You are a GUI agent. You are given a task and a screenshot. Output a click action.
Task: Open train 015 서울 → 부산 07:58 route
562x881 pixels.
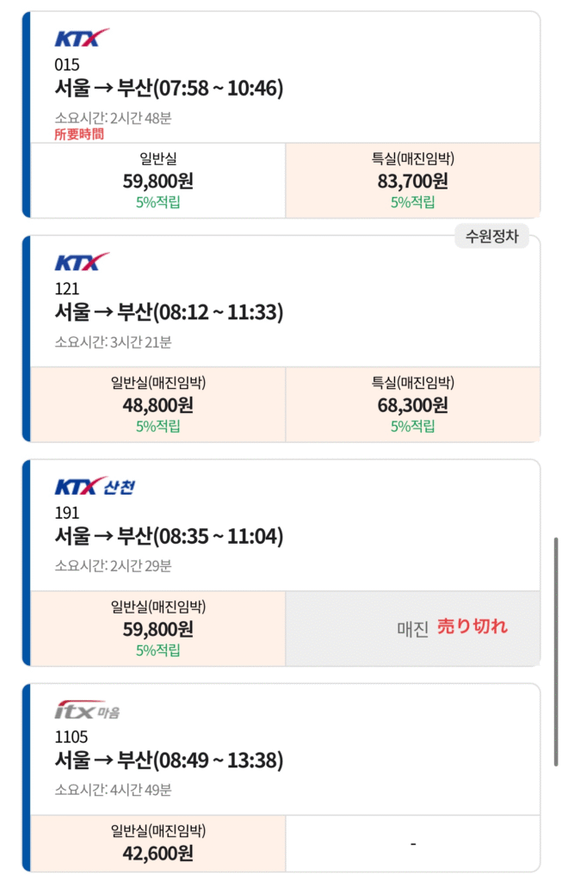coord(169,88)
